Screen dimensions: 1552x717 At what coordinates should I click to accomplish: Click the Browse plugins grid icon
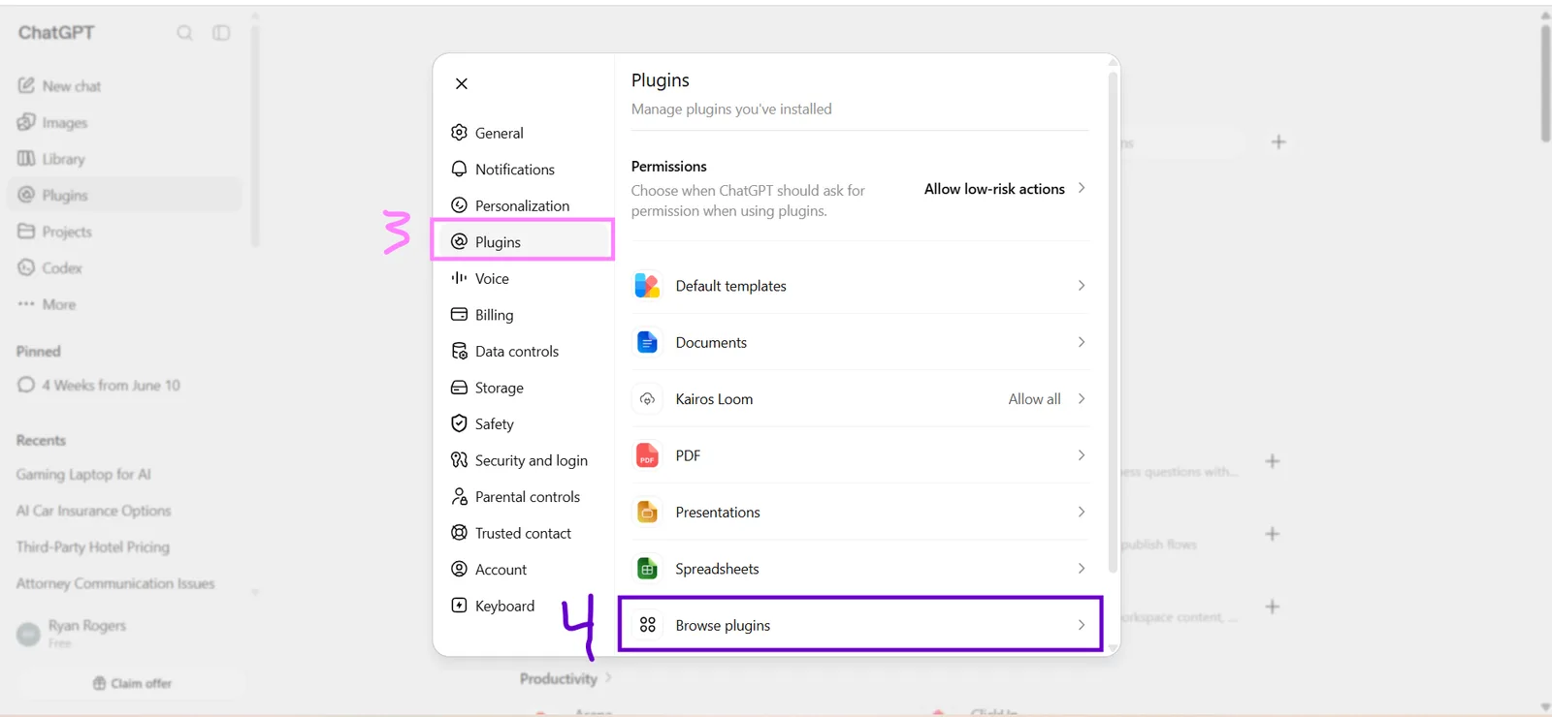tap(648, 625)
